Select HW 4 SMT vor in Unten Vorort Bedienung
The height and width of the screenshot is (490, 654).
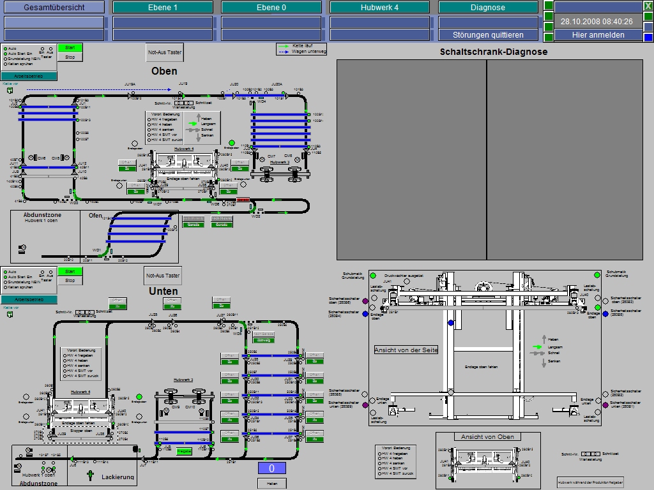pyautogui.click(x=65, y=371)
